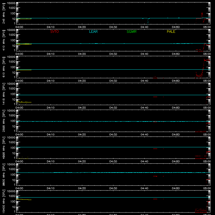Click the 10 y-axis label of 8800 MHz panel
Image resolution: width=215 pixels, height=215 pixels.
[14, 180]
